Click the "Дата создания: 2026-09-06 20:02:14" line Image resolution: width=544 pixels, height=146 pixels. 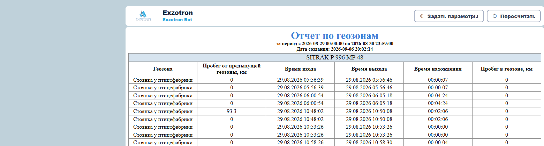coord(335,49)
